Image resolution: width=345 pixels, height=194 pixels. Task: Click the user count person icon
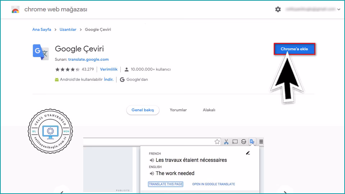click(x=126, y=69)
